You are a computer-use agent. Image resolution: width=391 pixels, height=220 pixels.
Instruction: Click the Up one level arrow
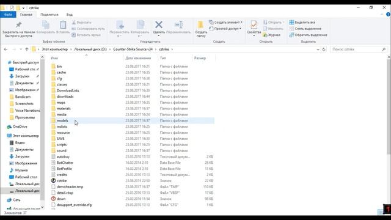coord(27,50)
